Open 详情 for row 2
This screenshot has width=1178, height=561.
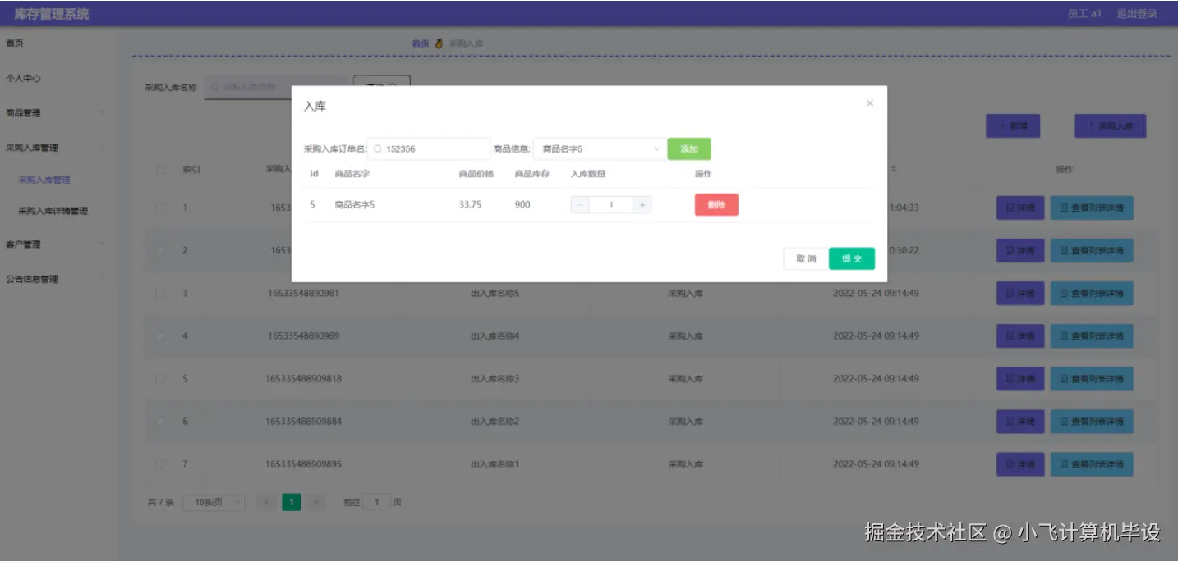(1020, 251)
